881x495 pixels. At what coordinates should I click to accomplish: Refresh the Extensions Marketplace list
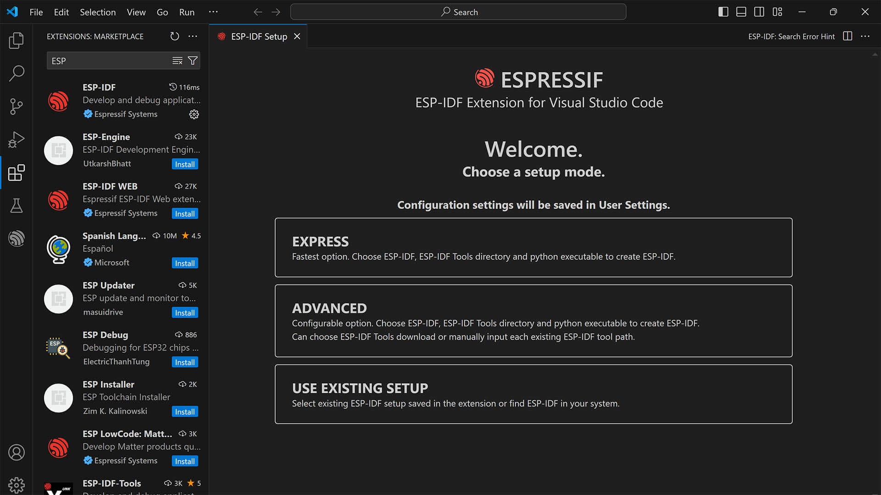pyautogui.click(x=174, y=36)
